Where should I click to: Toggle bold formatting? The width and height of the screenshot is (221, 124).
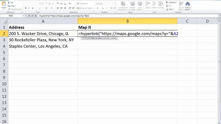click(x=26, y=8)
